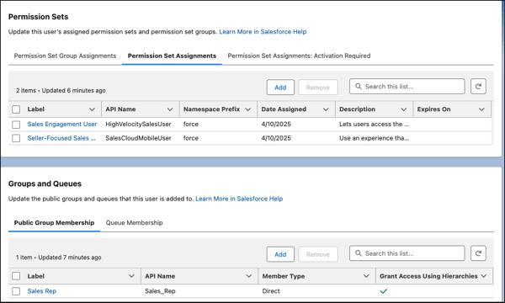Check the Sales Engagement User row
Image resolution: width=505 pixels, height=303 pixels.
[16, 125]
